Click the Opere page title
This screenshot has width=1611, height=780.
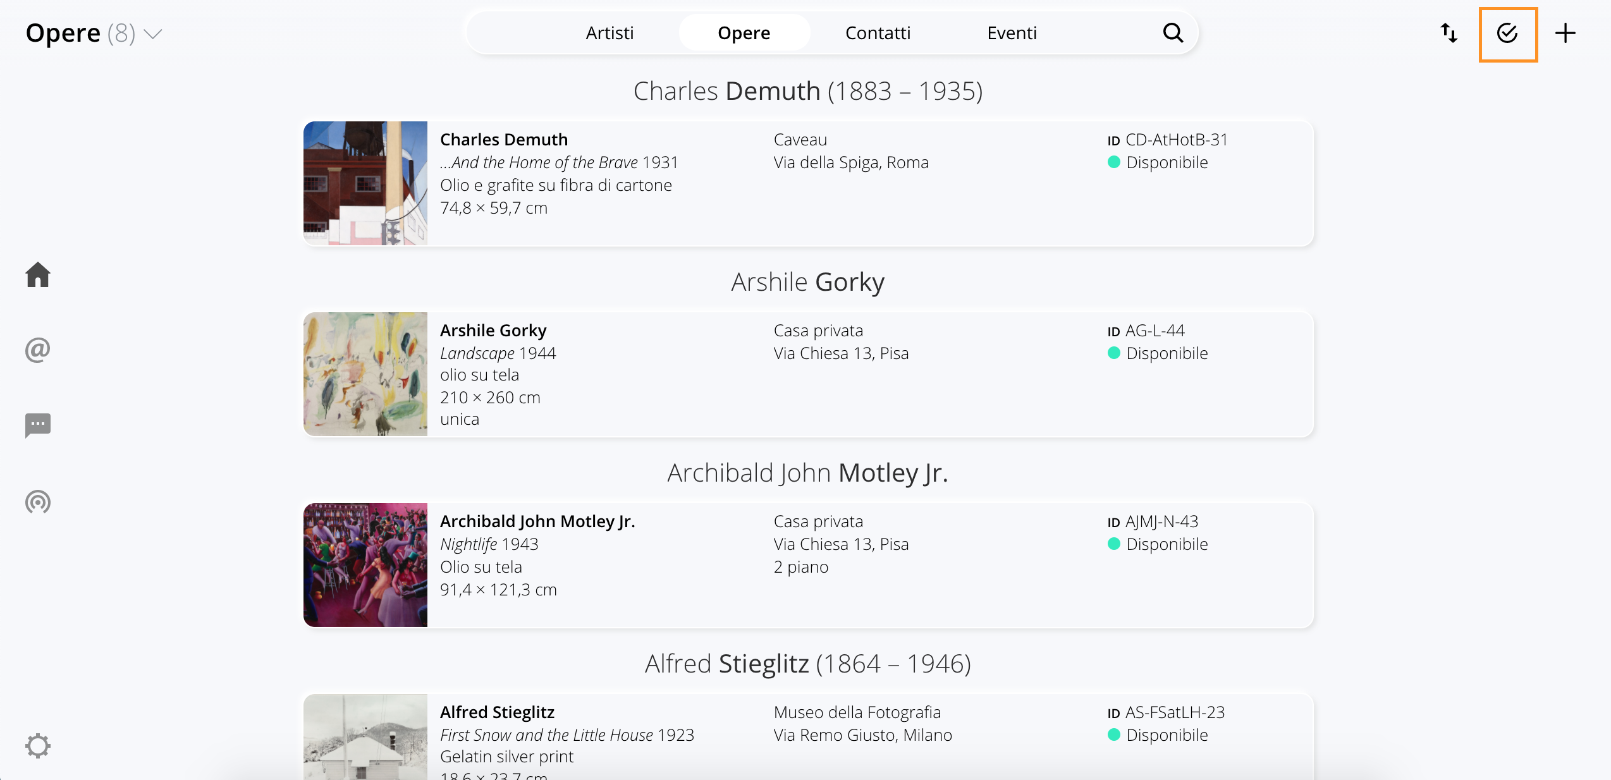tap(63, 33)
